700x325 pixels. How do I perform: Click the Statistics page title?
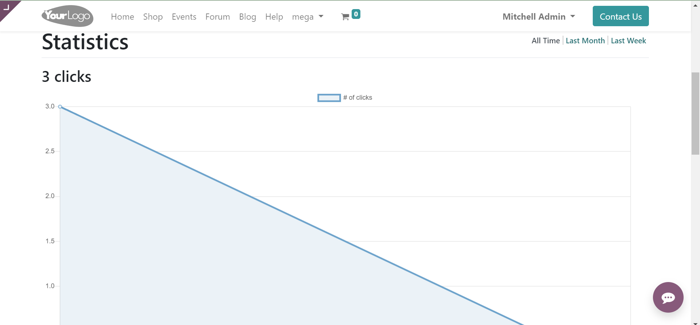(85, 42)
